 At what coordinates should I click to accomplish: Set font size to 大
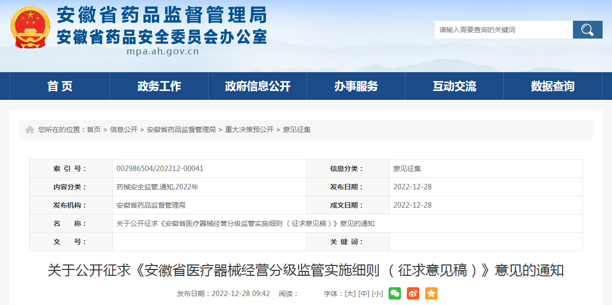pos(350,294)
